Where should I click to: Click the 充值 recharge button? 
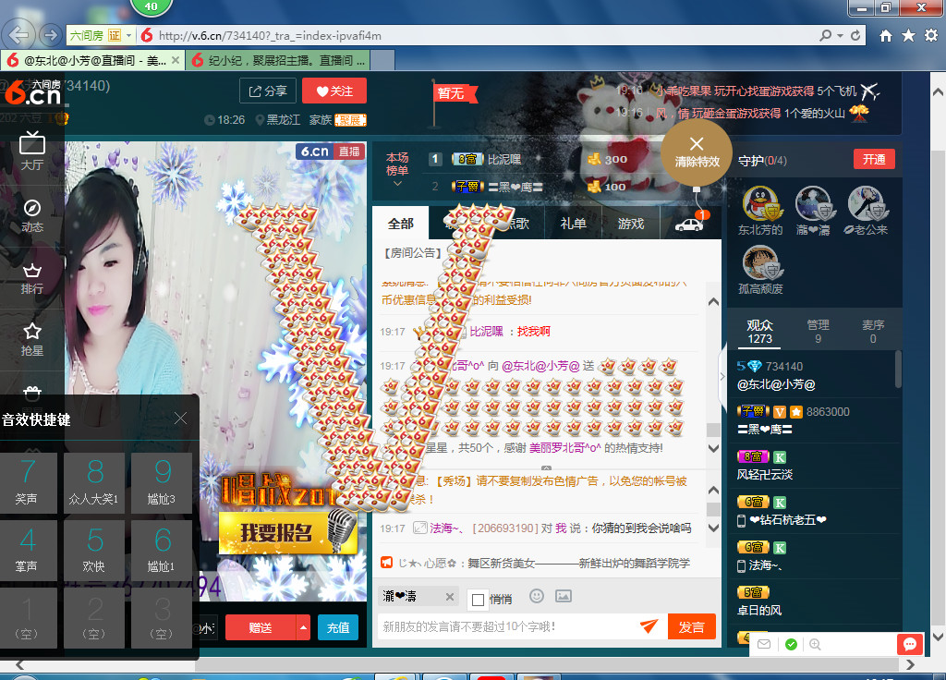338,627
